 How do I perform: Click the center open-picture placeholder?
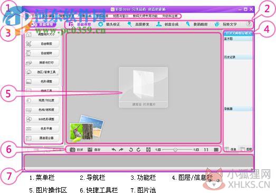pyautogui.click(x=144, y=87)
